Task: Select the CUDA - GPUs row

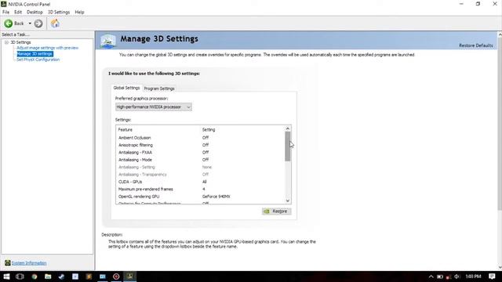Action: 201,182
